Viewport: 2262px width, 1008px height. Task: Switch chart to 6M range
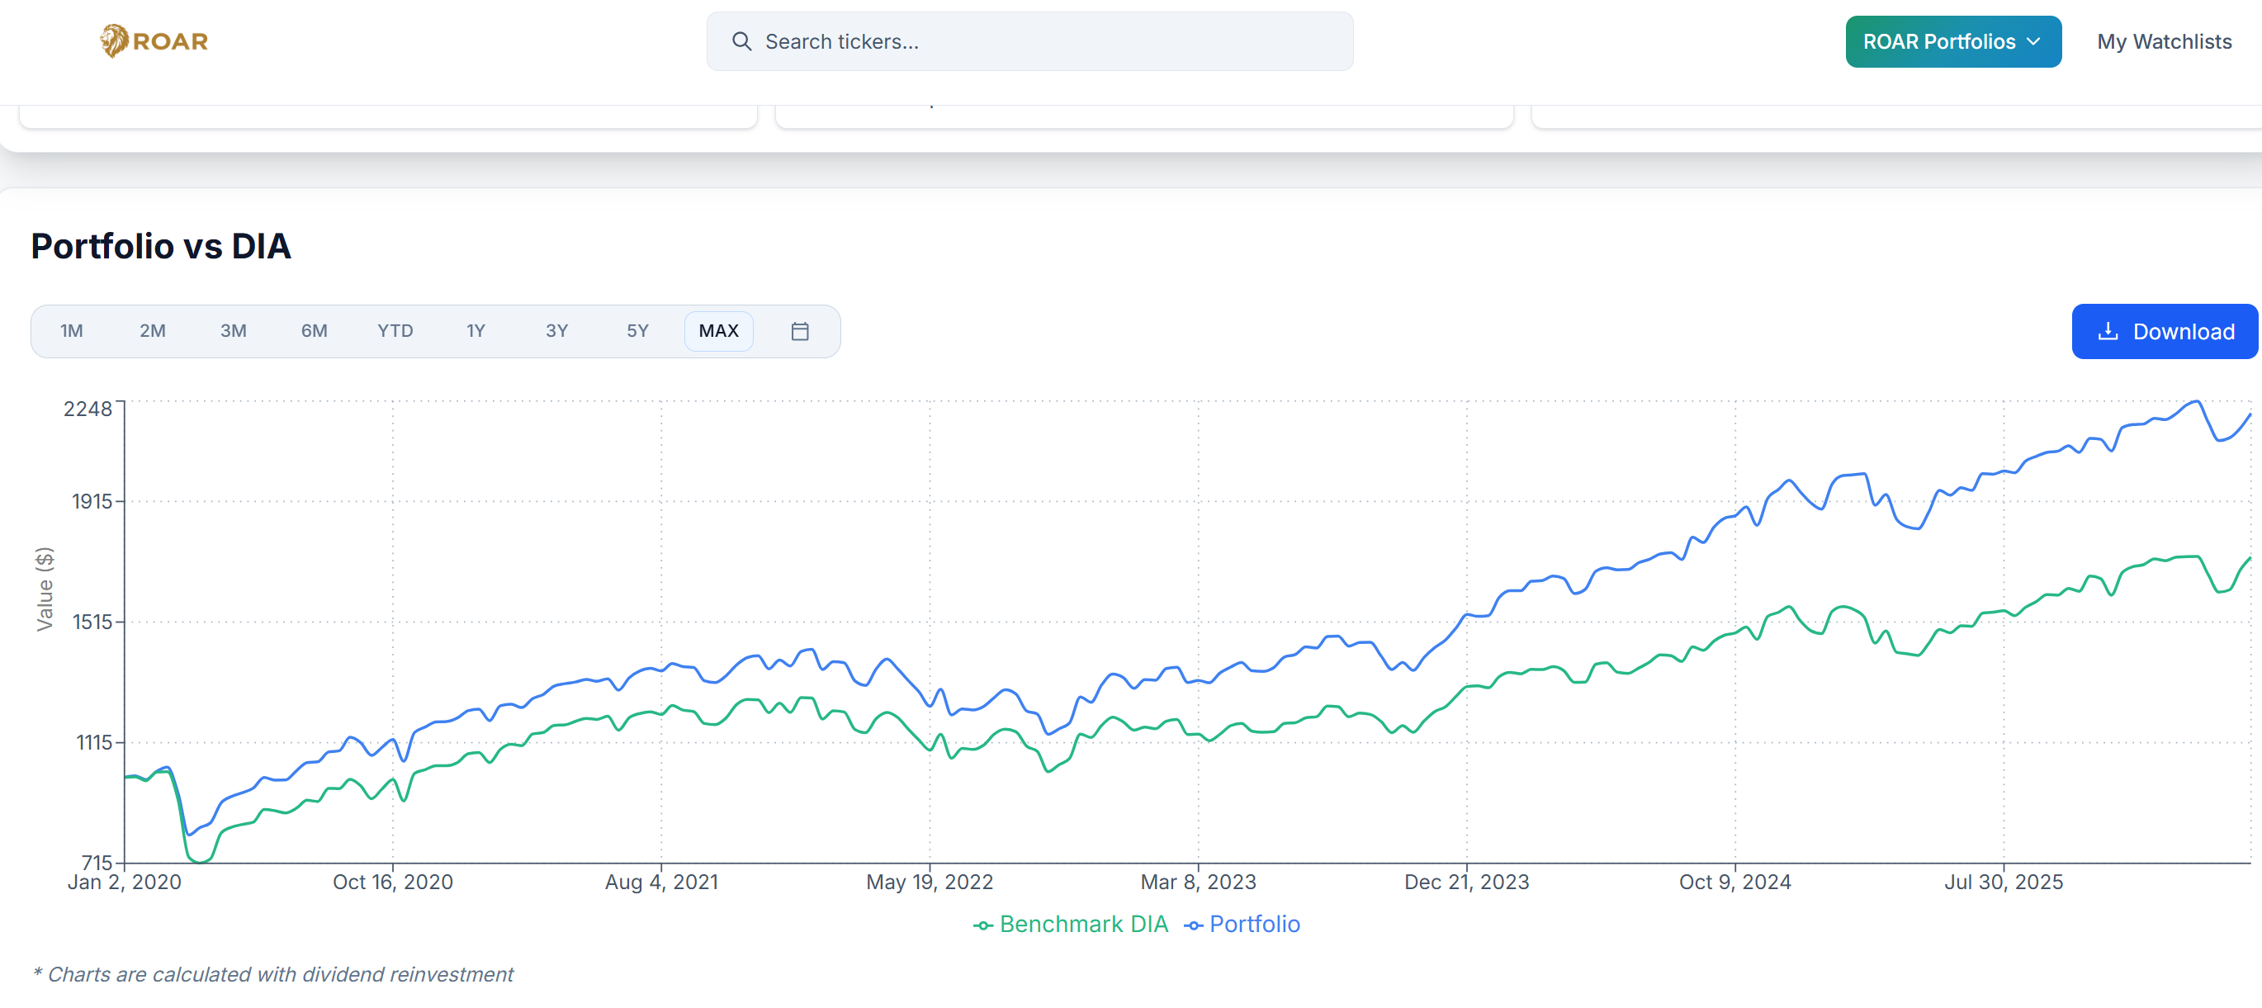tap(314, 331)
